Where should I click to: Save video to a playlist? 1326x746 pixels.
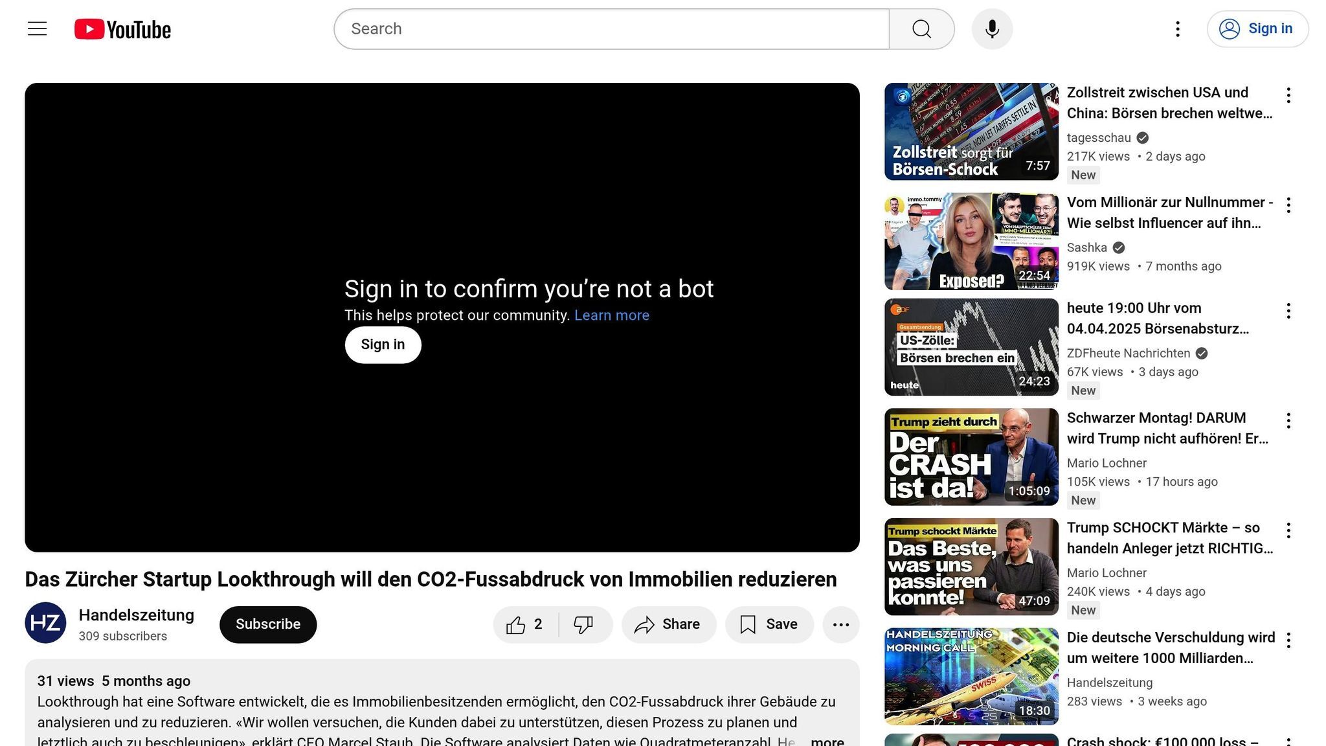769,625
